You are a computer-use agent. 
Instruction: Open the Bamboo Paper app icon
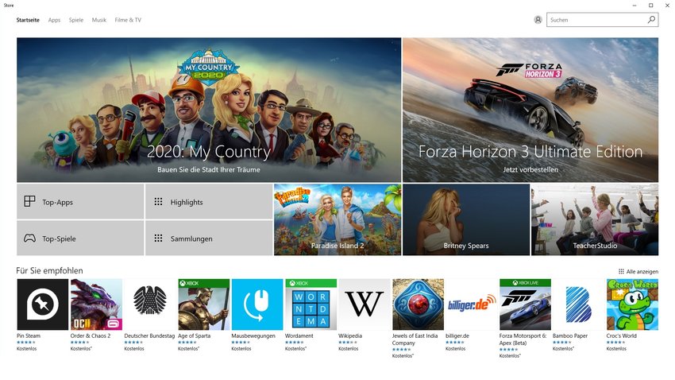click(x=579, y=304)
